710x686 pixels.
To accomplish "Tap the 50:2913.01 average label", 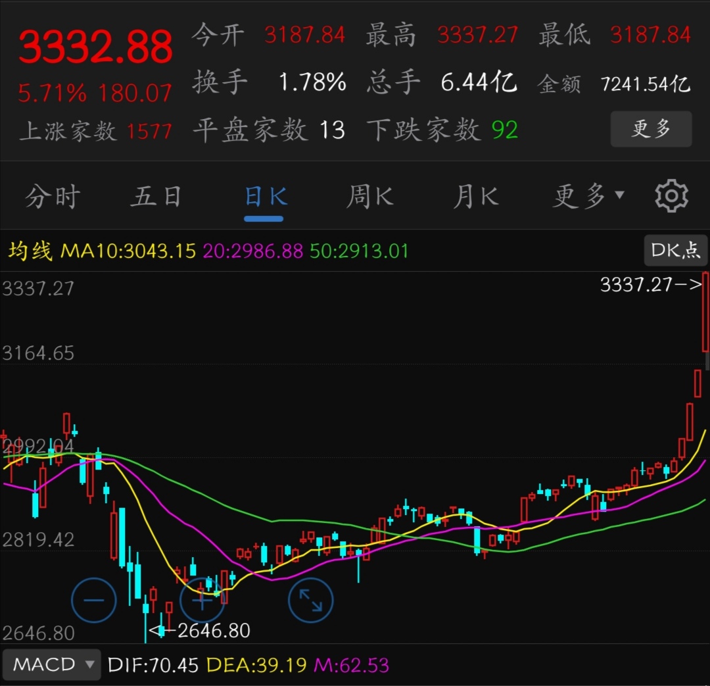I will [x=359, y=251].
